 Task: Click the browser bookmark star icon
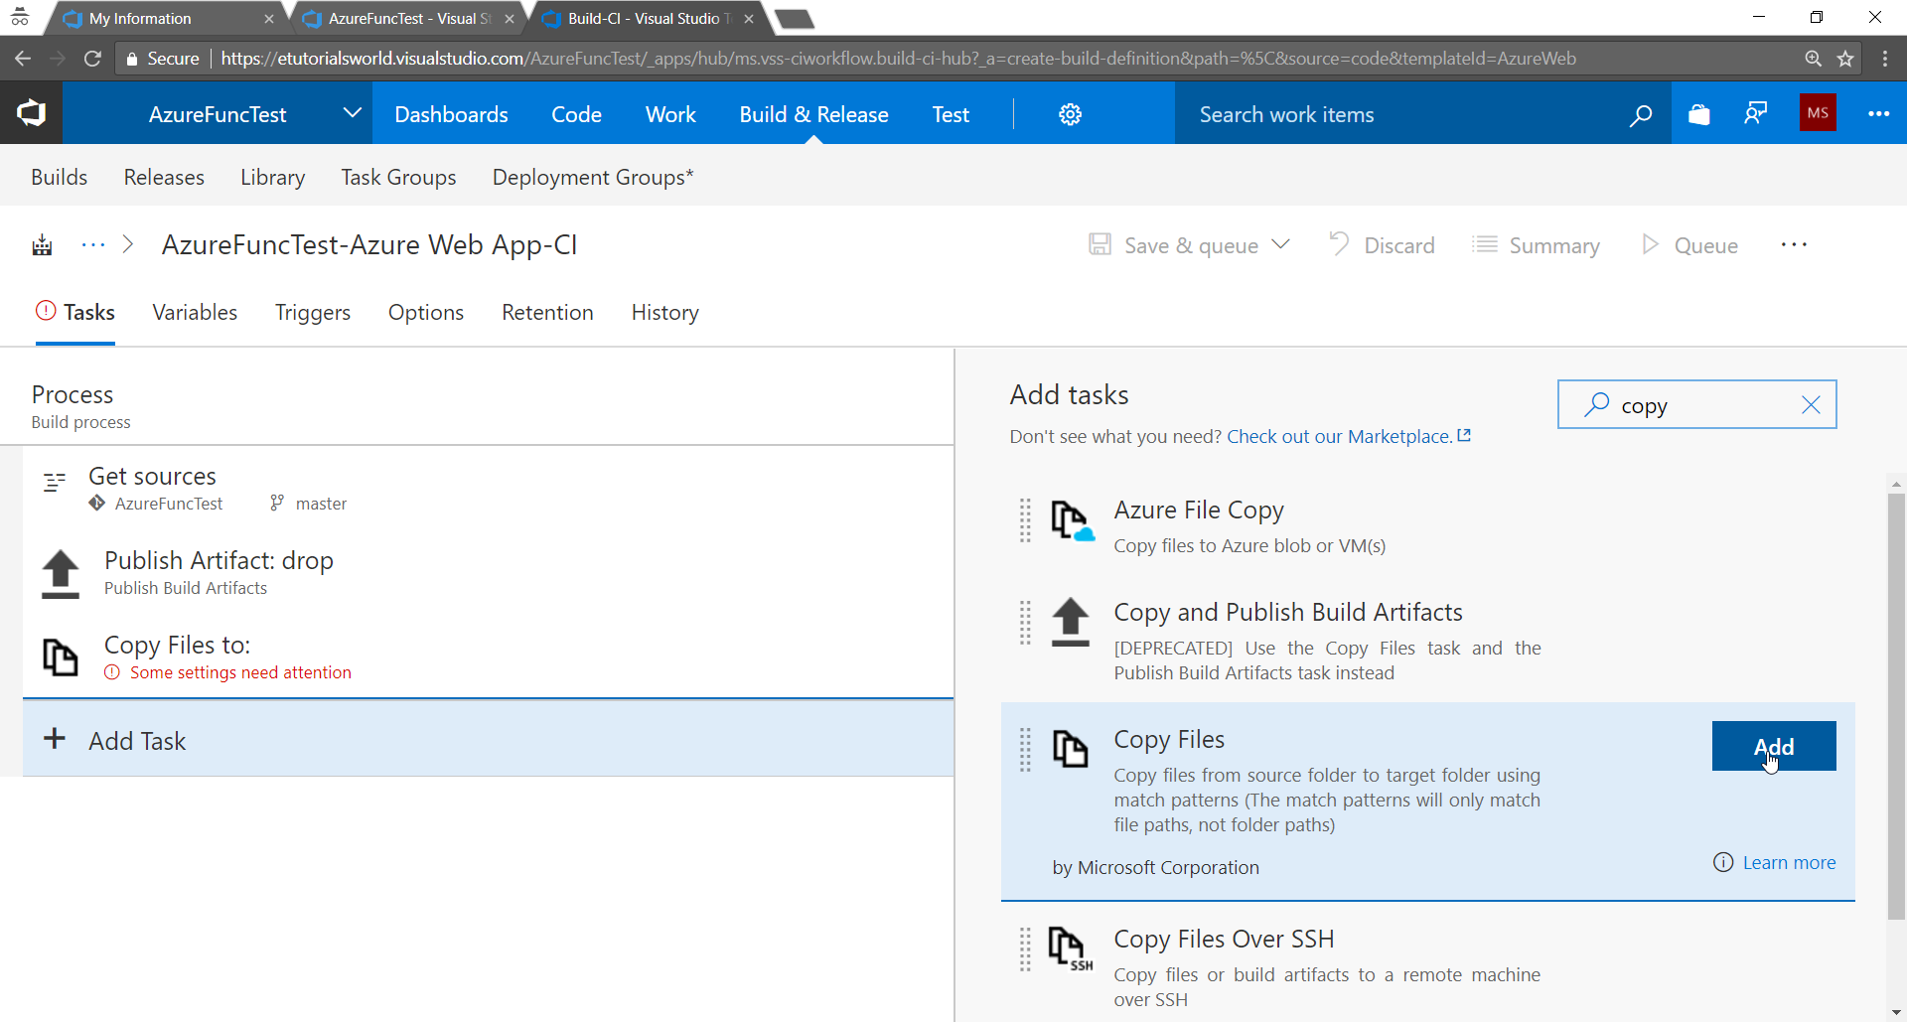click(x=1845, y=59)
